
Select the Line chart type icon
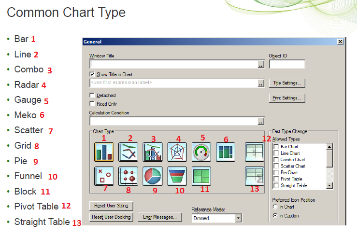128,152
